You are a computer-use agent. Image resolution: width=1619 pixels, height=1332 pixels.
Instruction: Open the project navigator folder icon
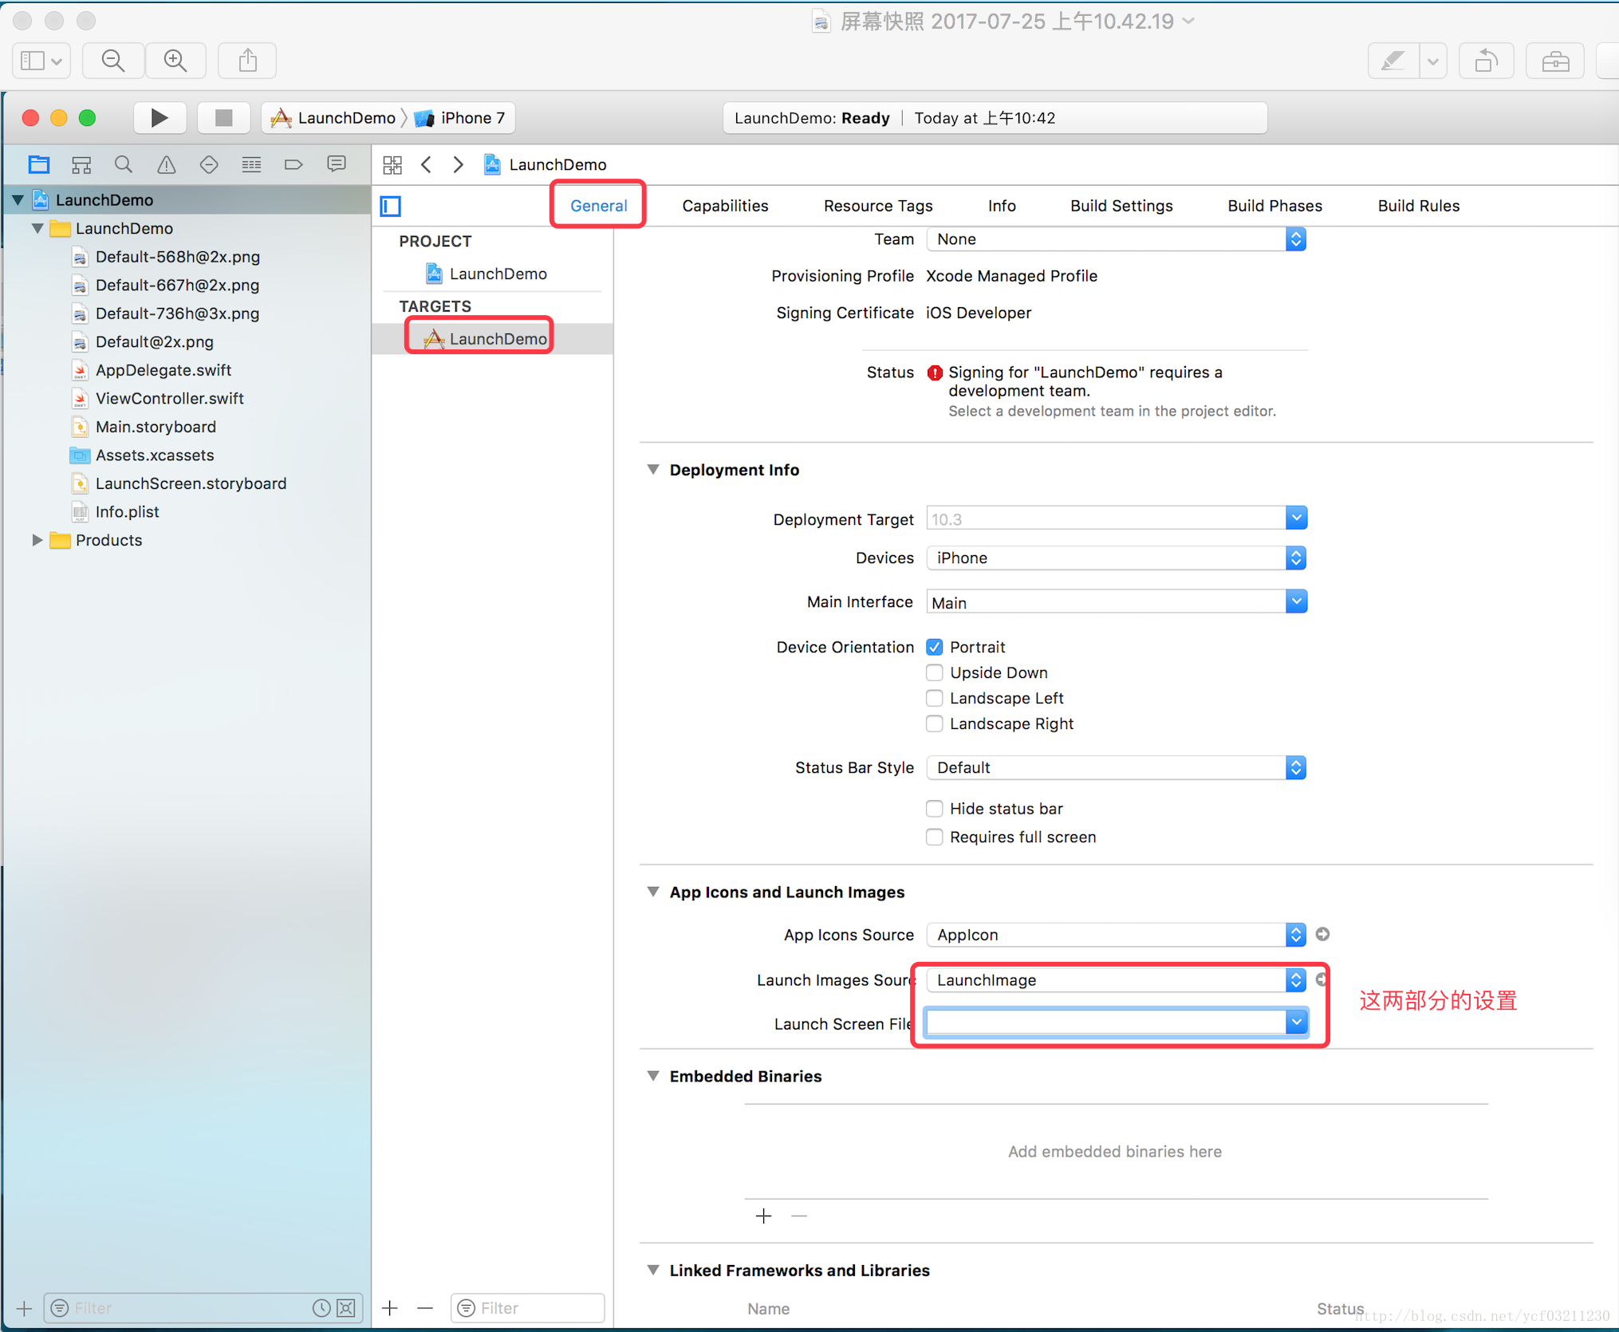(38, 165)
